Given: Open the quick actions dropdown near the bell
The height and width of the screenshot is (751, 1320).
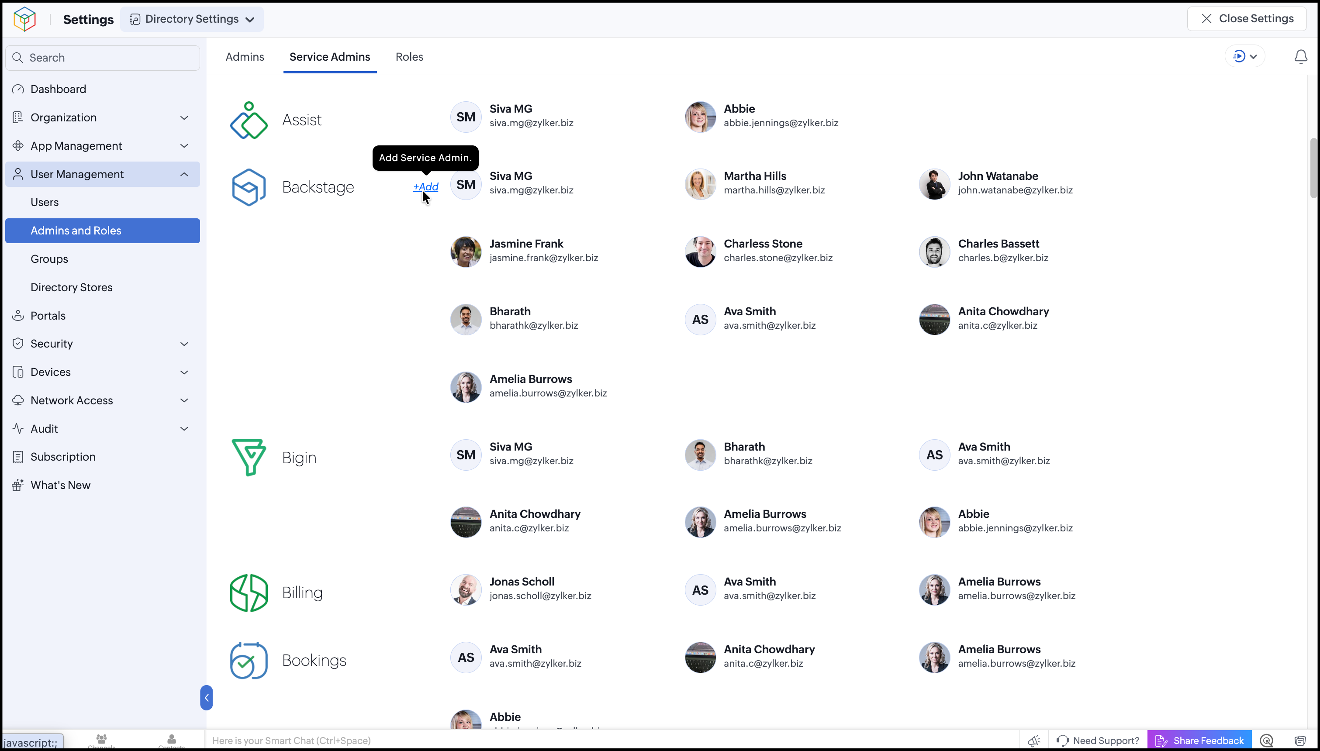Looking at the screenshot, I should coord(1245,56).
